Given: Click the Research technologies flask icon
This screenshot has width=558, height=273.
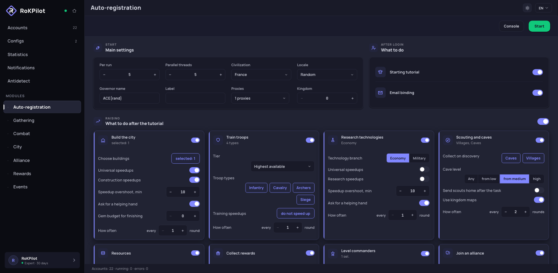Looking at the screenshot, I should [x=333, y=140].
